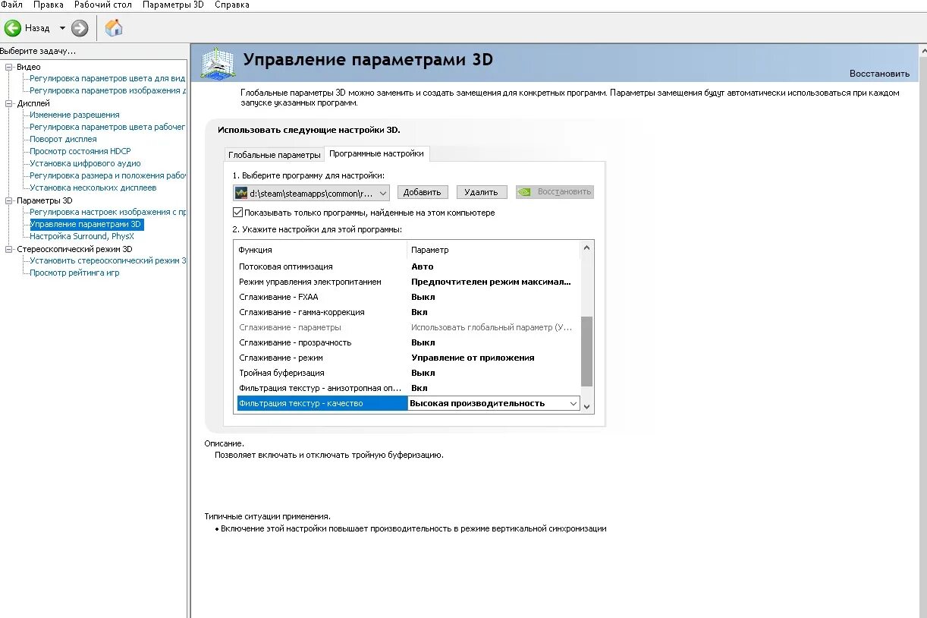Open the Рабочий стол menu
This screenshot has width=927, height=618.
point(102,5)
